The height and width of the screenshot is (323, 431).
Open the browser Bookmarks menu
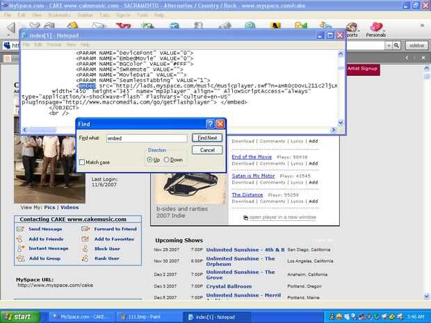click(x=59, y=15)
